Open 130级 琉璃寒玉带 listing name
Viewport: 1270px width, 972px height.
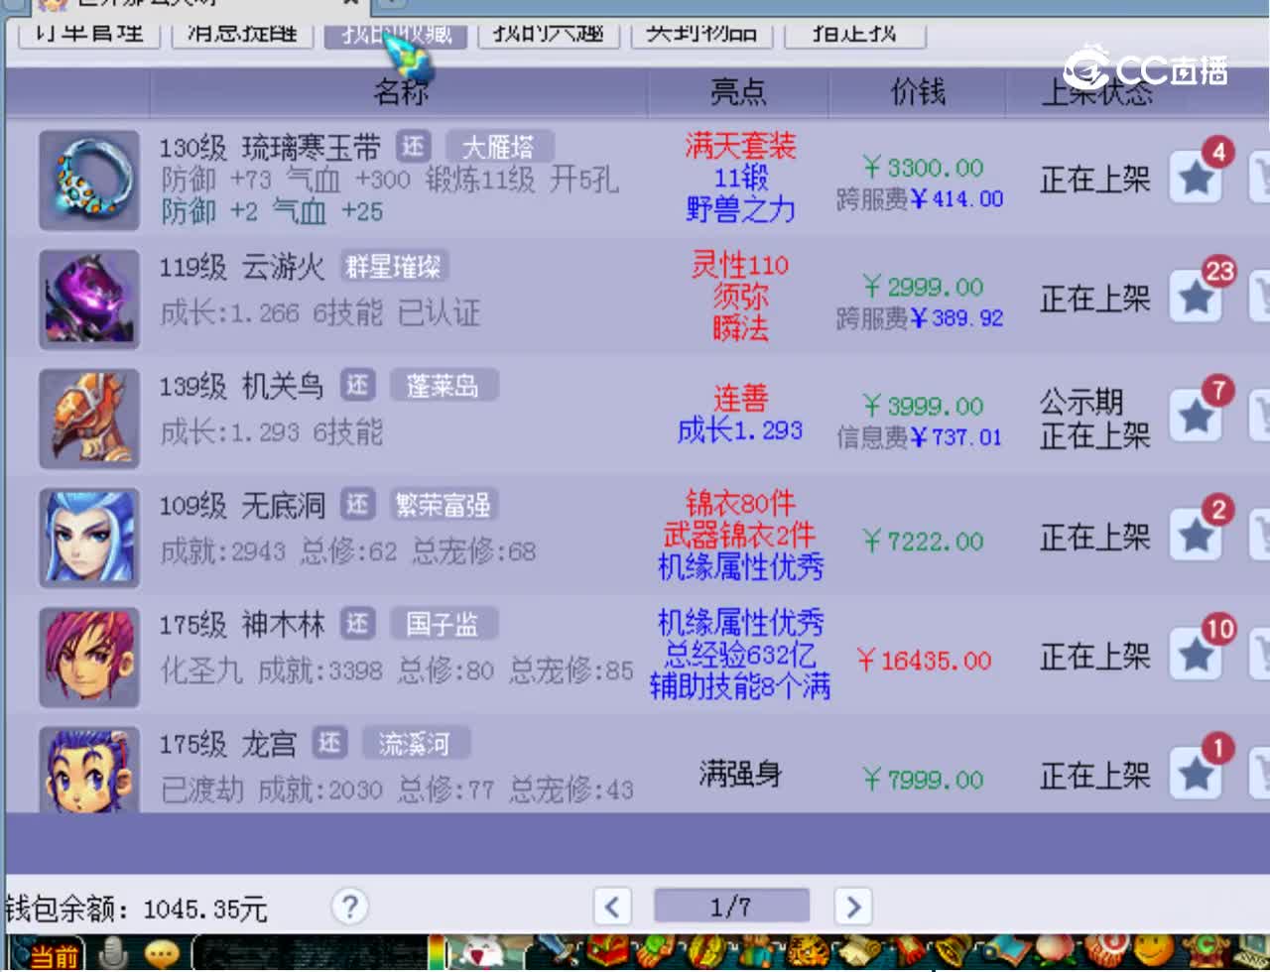pos(270,148)
